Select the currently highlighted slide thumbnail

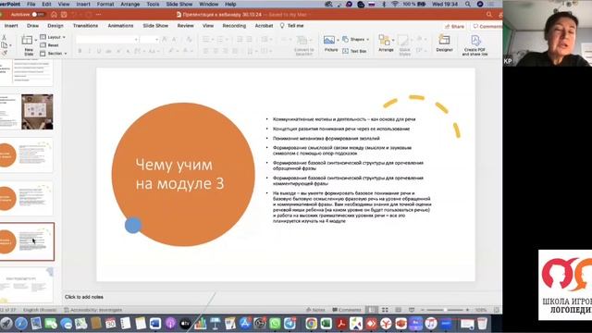pyautogui.click(x=27, y=241)
